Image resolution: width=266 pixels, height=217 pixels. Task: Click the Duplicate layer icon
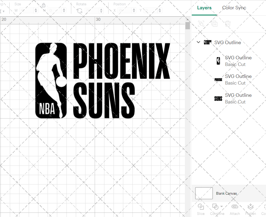pos(214,24)
